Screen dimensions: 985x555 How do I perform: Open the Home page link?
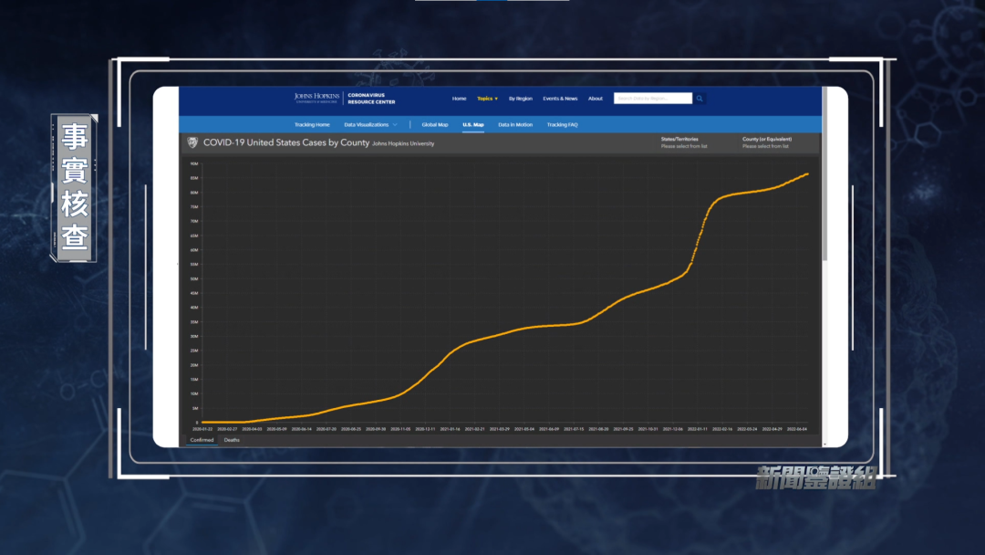[459, 99]
